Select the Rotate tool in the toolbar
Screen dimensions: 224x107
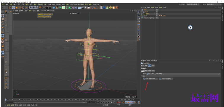(20, 8)
